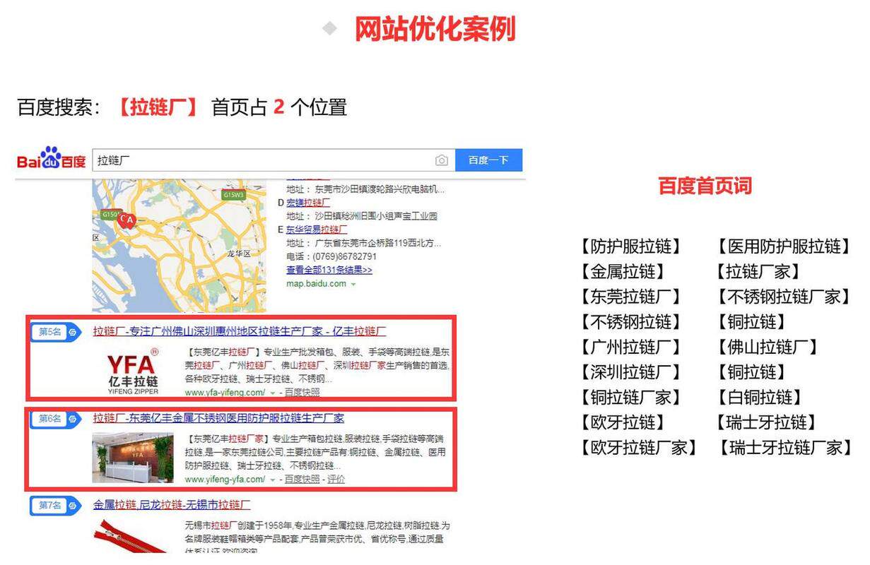Click the keyword 【瑞士牙拉链】
Viewport: 870px width, 565px height.
(x=767, y=422)
